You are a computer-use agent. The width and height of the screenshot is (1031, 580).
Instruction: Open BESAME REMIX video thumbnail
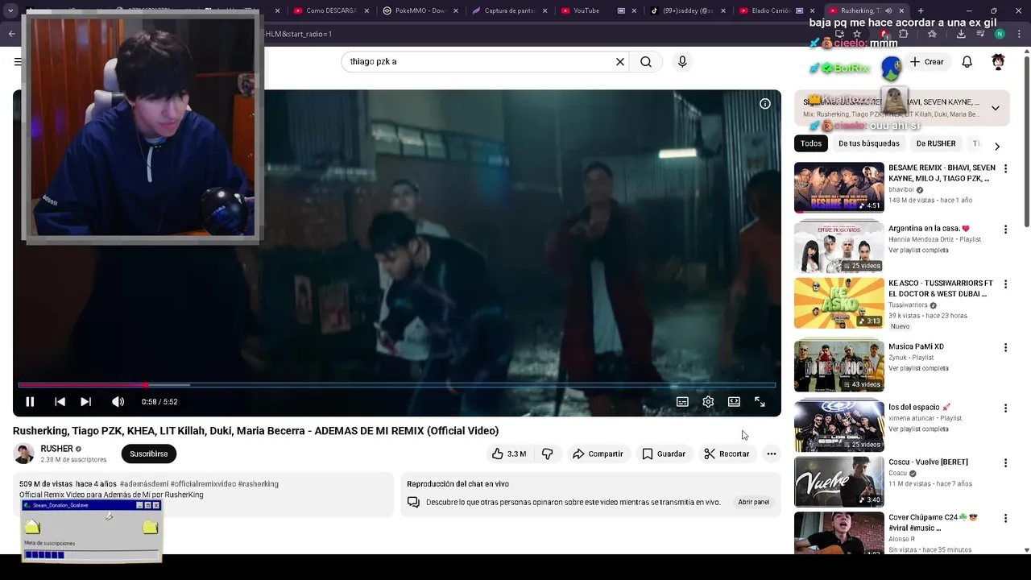[839, 188]
